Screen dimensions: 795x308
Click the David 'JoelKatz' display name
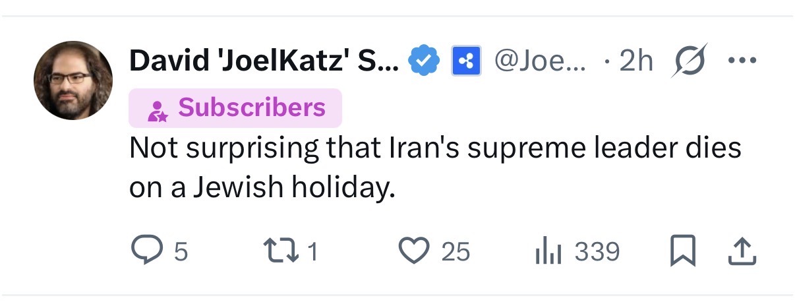click(263, 61)
